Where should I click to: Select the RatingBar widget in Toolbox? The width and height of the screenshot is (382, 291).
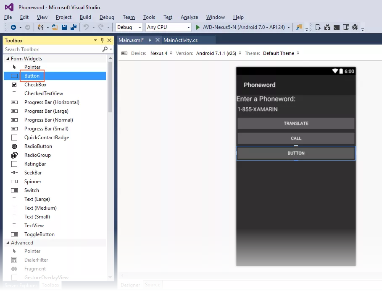pos(55,164)
